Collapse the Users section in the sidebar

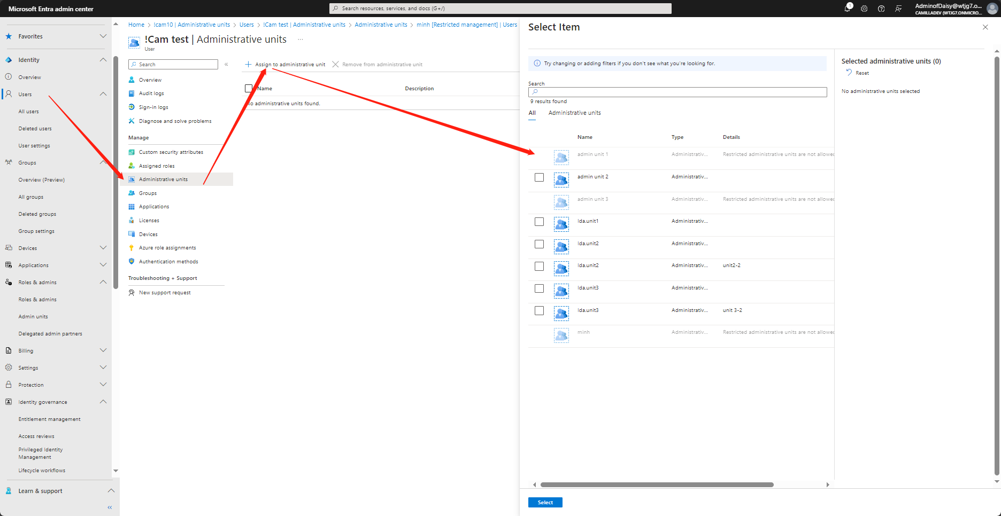(103, 94)
